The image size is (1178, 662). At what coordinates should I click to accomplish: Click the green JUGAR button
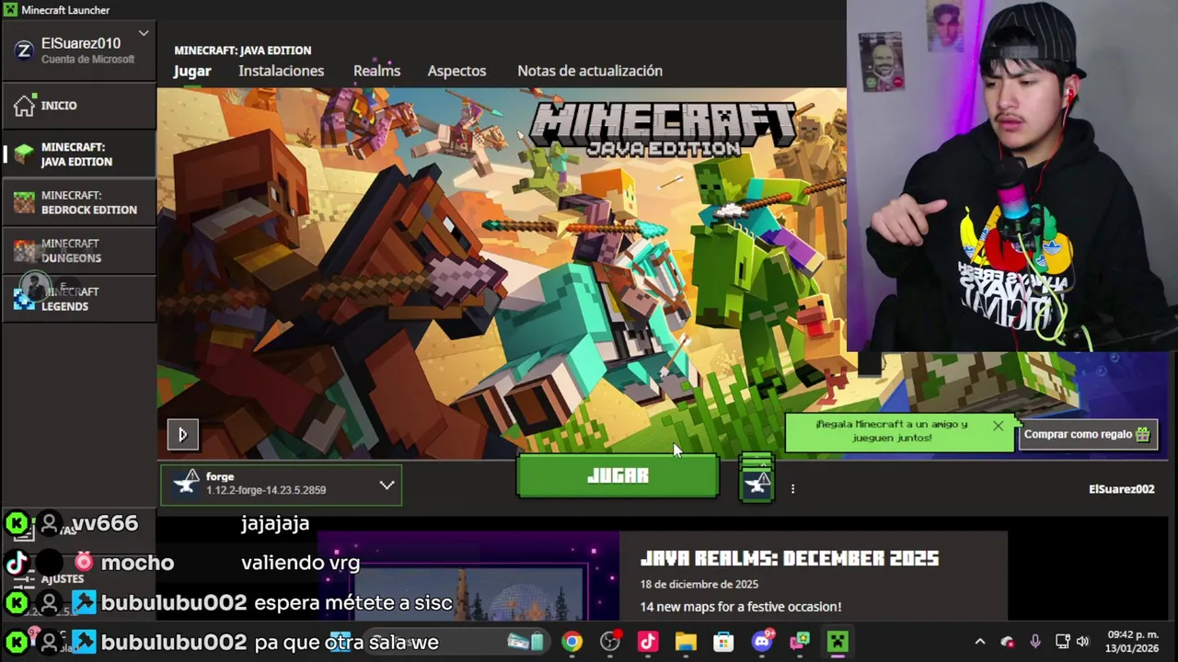[x=618, y=476]
